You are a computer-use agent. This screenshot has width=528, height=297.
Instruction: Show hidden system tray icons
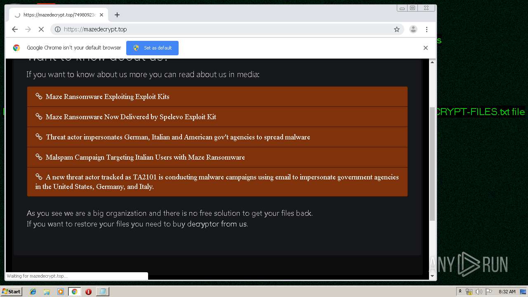[x=460, y=292]
